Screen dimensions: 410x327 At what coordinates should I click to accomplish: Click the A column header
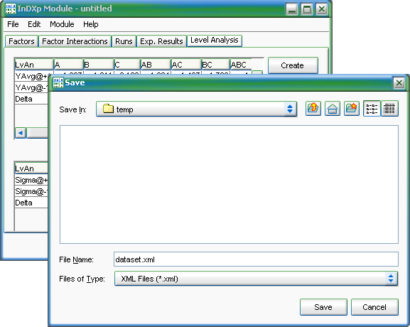click(x=68, y=65)
